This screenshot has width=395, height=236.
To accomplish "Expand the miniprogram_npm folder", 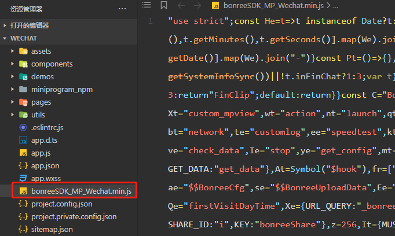I will pos(61,89).
